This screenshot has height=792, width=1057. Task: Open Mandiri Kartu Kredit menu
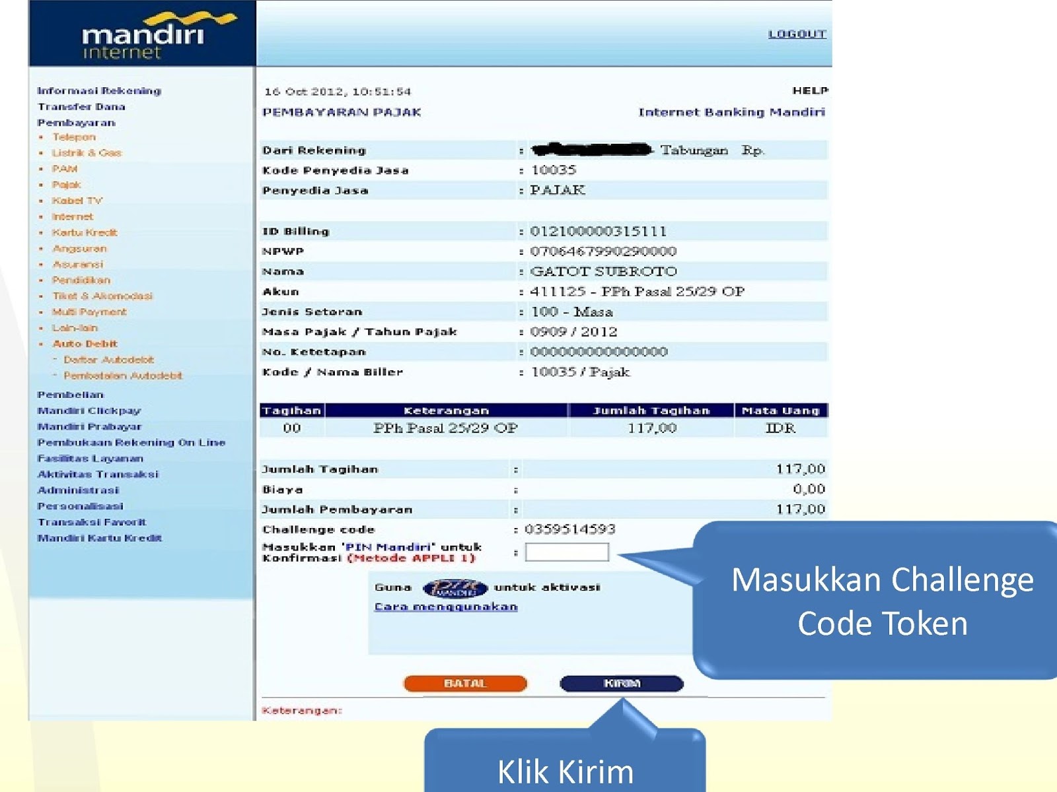pos(100,538)
